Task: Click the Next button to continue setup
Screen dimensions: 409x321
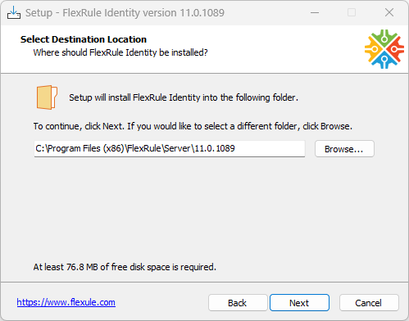Action: [299, 302]
